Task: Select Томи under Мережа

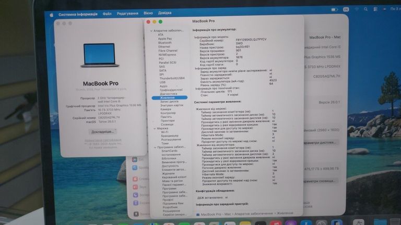Action: (x=165, y=143)
